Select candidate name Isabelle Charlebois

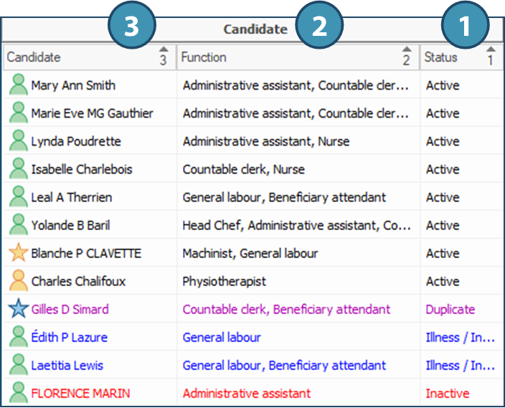(82, 169)
